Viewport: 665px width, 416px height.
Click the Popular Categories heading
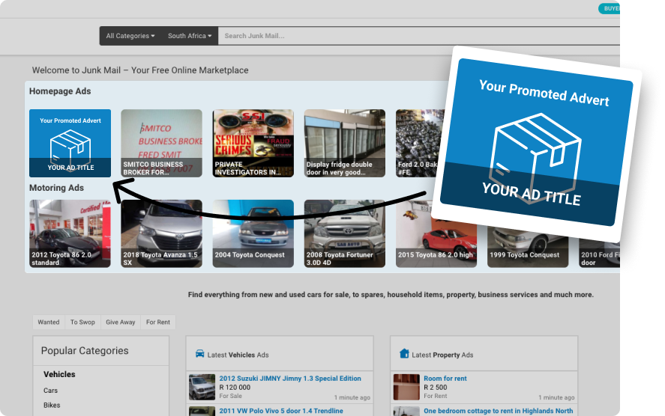pos(85,350)
